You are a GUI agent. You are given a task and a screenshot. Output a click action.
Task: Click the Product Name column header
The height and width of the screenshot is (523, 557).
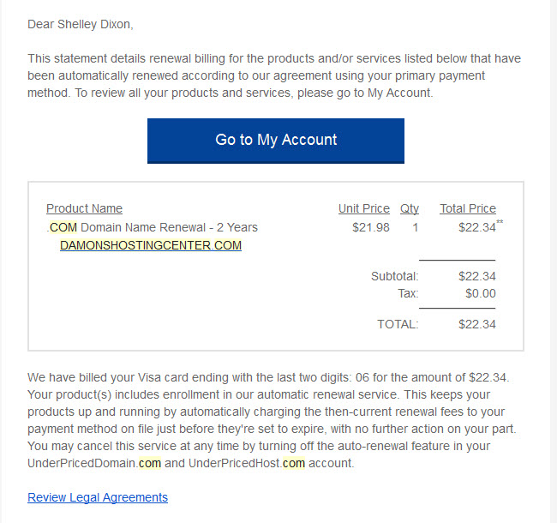coord(84,208)
